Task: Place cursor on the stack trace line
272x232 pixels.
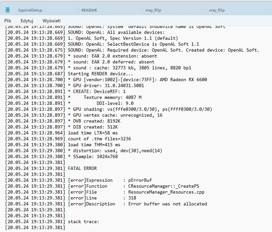Action: coord(83,222)
